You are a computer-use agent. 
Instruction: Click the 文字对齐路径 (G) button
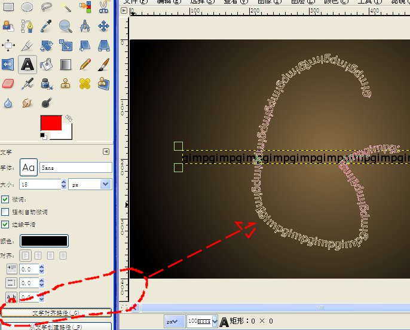click(56, 313)
